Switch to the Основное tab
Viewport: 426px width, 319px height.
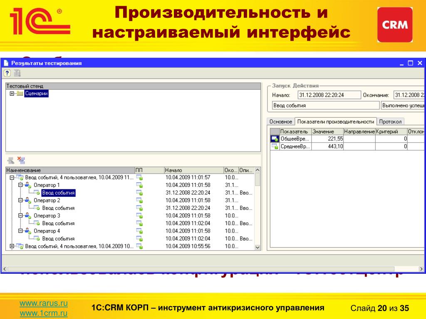281,122
